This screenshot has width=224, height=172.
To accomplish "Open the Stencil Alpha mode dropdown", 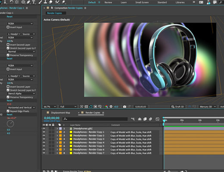I will (x=21, y=94).
